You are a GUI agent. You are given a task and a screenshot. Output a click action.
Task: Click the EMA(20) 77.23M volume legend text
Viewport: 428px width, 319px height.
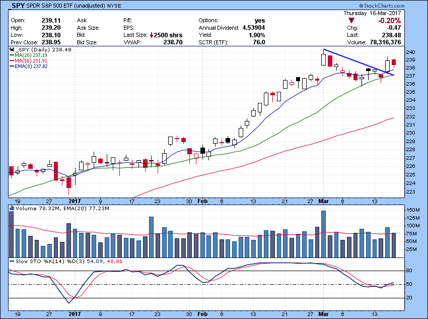tap(86, 209)
